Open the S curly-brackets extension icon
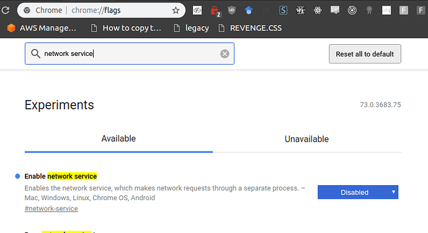The width and height of the screenshot is (428, 233). pos(283,11)
